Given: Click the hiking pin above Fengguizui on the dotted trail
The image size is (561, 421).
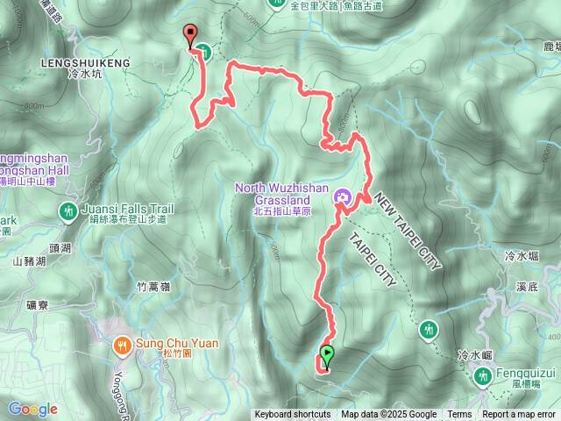Looking at the screenshot, I should coord(429,331).
